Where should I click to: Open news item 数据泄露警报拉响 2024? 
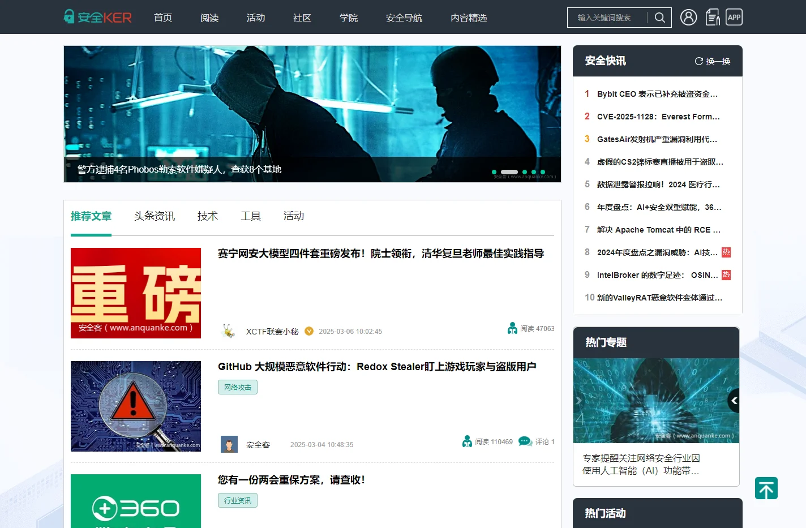coord(658,184)
